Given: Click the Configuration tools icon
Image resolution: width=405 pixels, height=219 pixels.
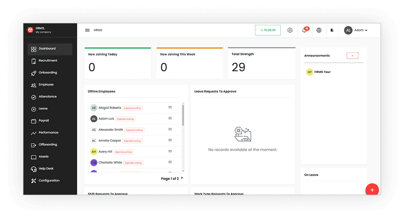Looking at the screenshot, I should click(x=34, y=181).
